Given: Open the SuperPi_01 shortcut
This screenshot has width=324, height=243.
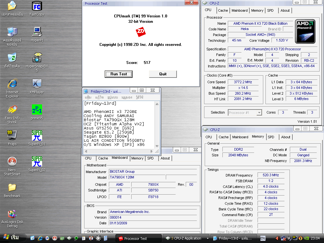Looking at the screenshot, I should 37,135.
